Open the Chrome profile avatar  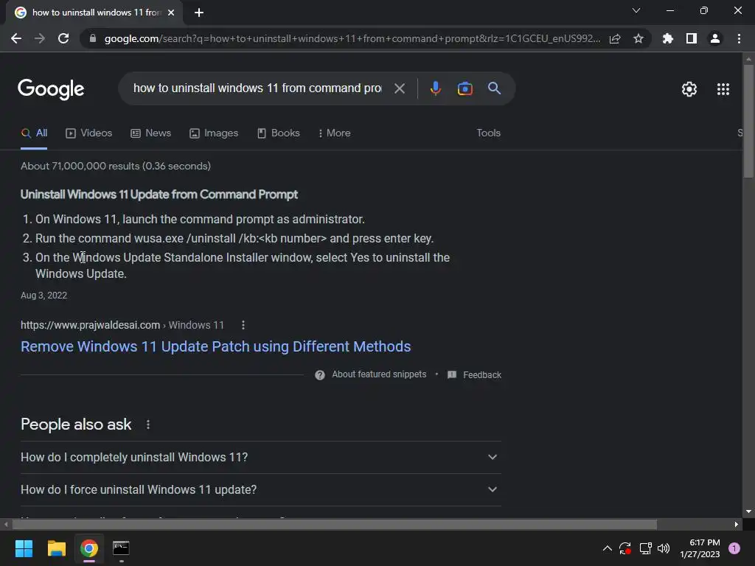coord(715,38)
